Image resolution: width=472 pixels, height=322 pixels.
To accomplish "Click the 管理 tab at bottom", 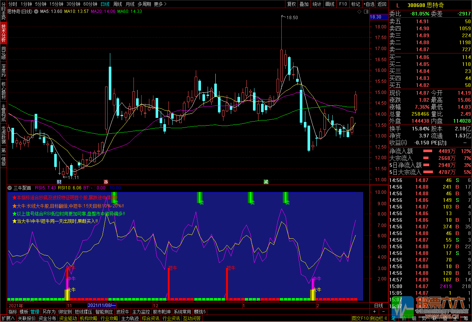I will click(x=35, y=312).
